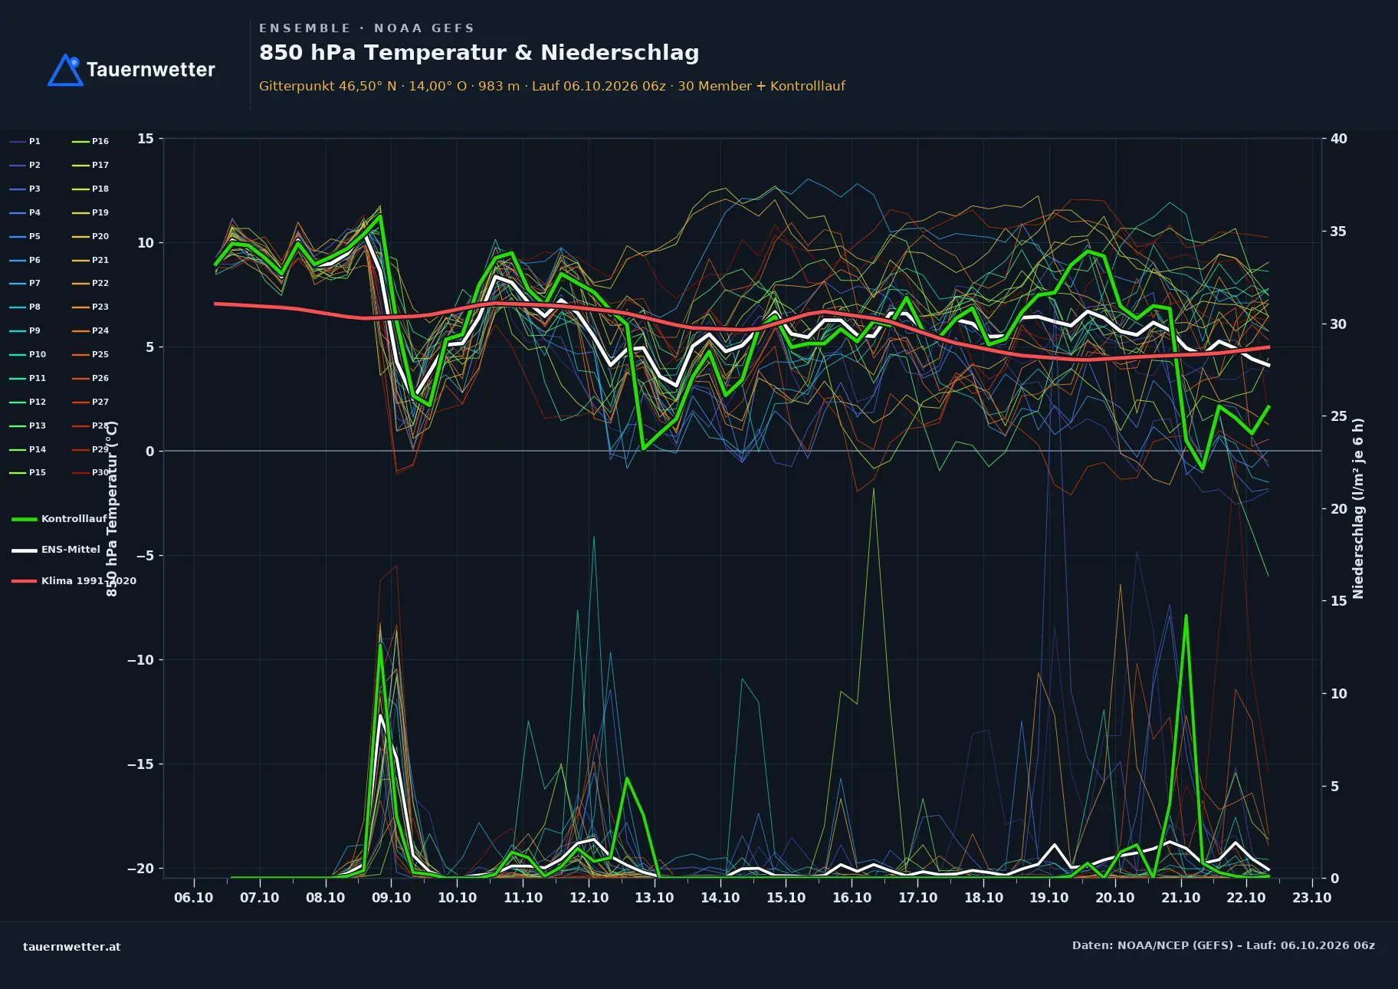Select the P1 legend entry

[x=25, y=141]
